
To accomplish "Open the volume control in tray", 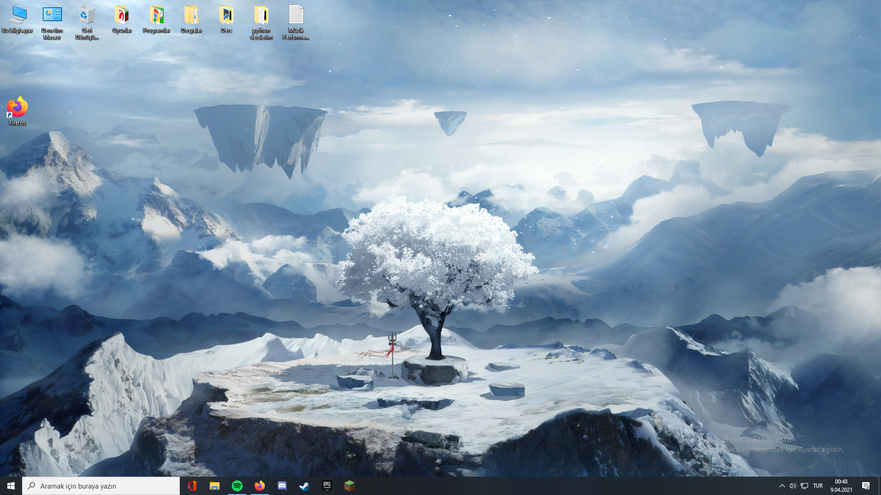I will coord(793,486).
